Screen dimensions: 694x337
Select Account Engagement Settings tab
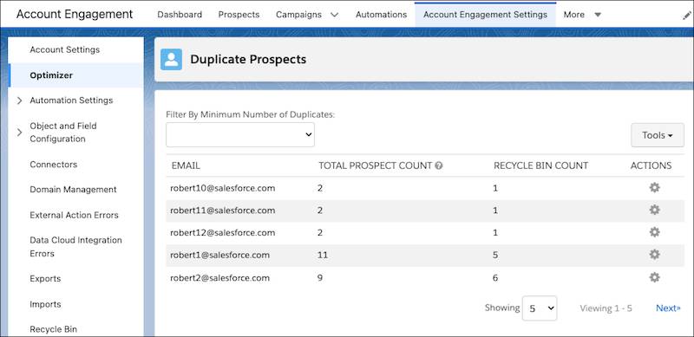tap(485, 15)
